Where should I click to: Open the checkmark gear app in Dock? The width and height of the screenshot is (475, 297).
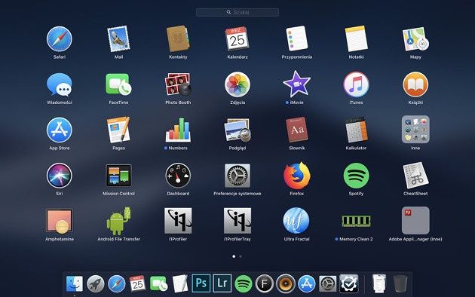[348, 283]
